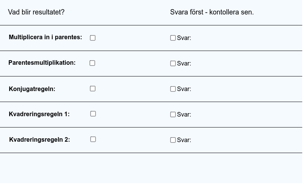
Task: Click the Svar: text in the Konjugatregeln row
Action: click(184, 89)
